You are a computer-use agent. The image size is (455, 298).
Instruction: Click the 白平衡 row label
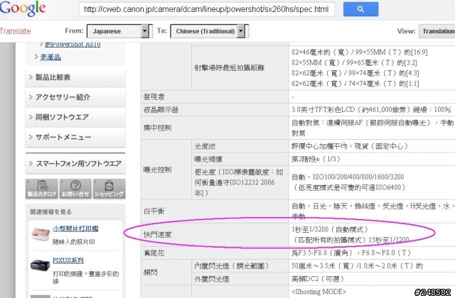(x=154, y=211)
